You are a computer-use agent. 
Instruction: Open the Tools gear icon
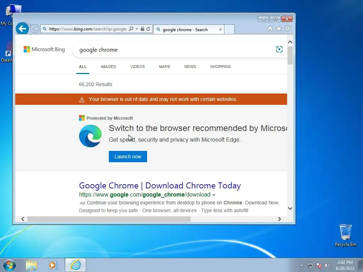tap(287, 28)
